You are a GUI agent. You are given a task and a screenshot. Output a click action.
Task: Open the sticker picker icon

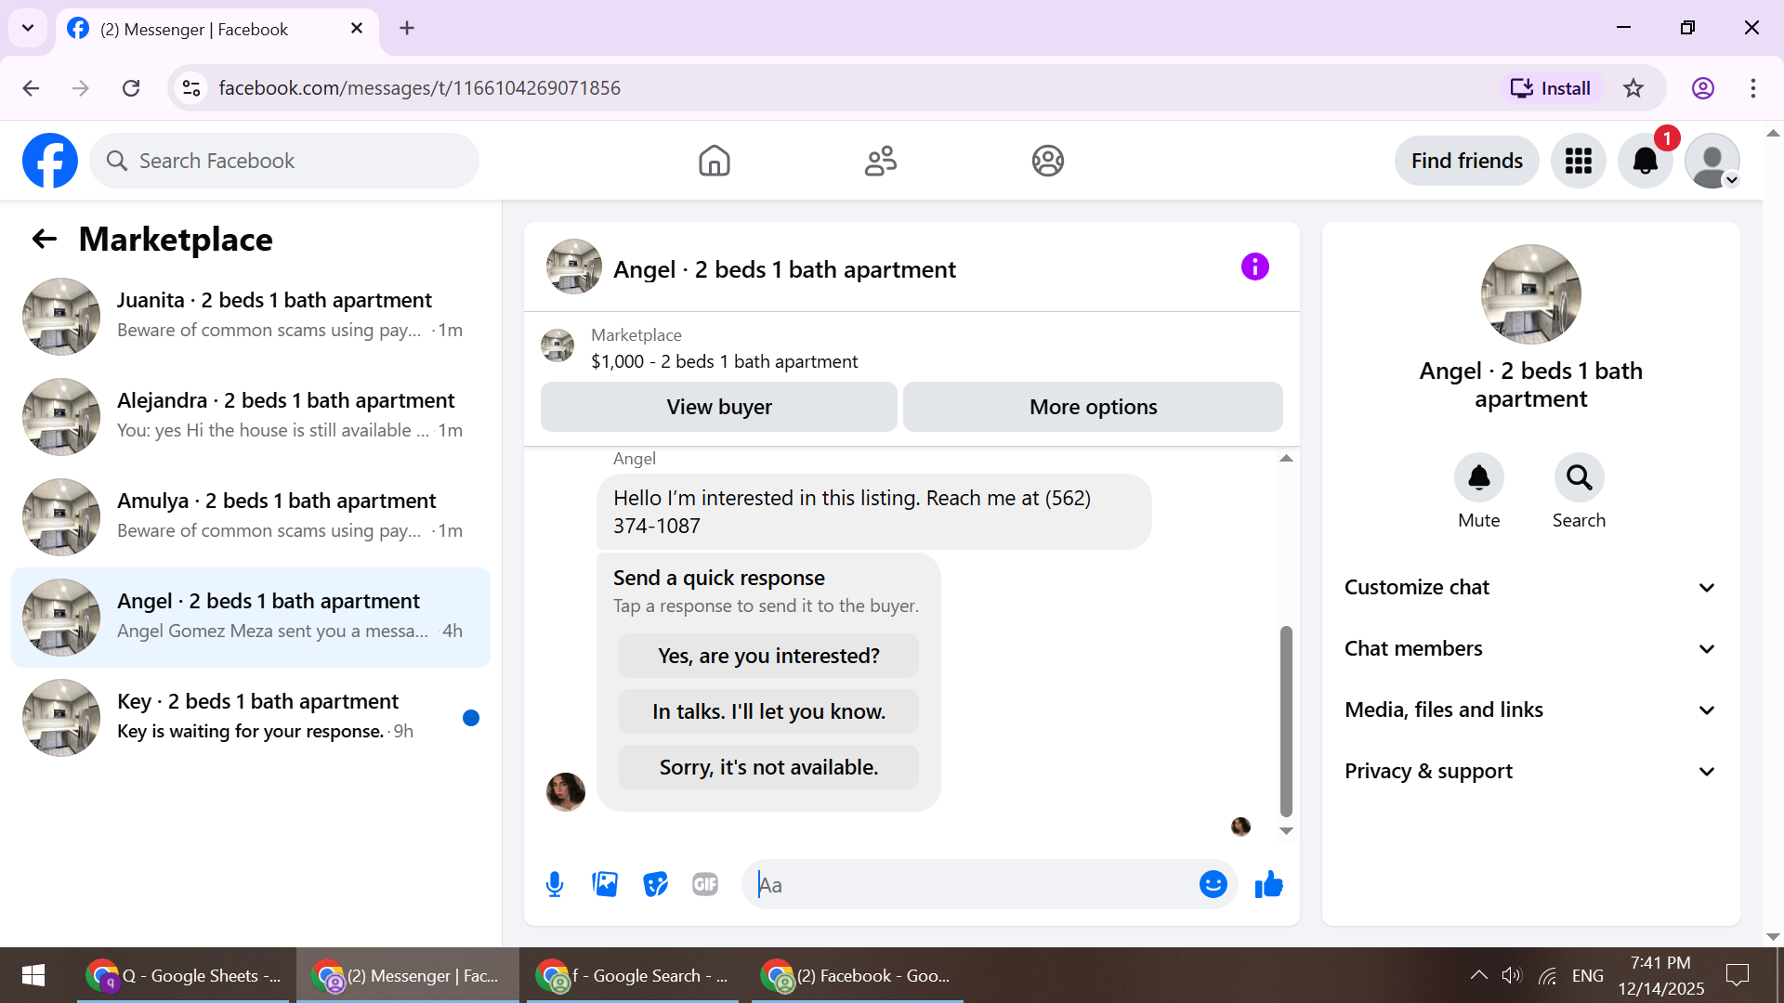pos(655,884)
